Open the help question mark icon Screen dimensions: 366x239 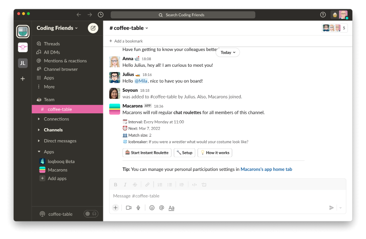(323, 14)
